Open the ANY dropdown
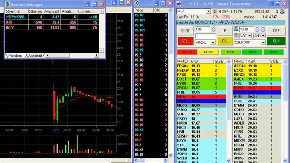The width and height of the screenshot is (290, 163). point(263,35)
